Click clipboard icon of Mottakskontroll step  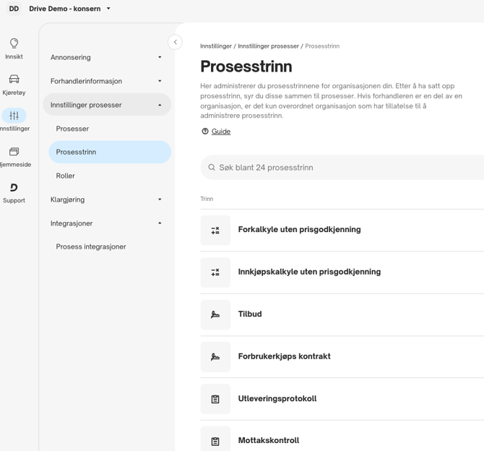point(215,441)
